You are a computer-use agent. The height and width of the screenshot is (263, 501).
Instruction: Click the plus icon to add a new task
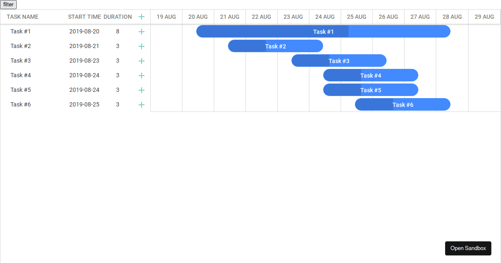pos(142,17)
